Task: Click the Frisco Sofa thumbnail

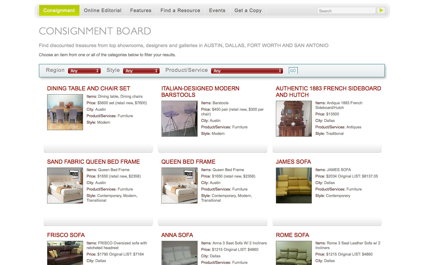Action: (65, 253)
